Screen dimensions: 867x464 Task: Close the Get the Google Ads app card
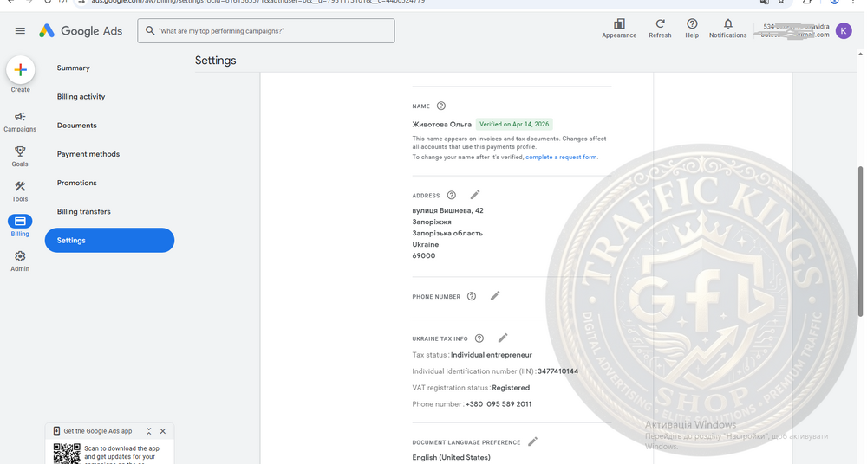[163, 431]
